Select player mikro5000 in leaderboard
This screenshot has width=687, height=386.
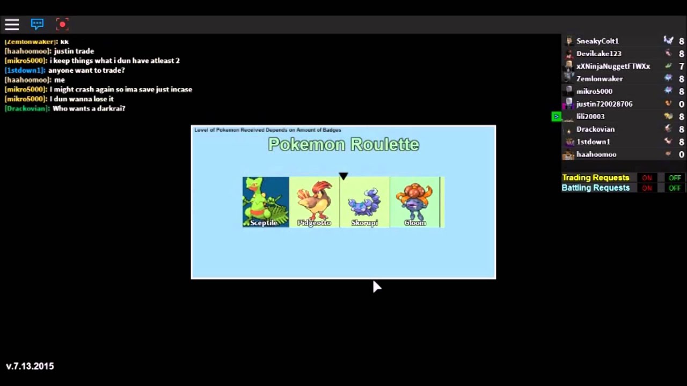click(594, 91)
